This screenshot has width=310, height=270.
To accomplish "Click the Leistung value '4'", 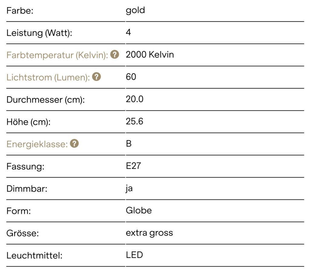I will [x=128, y=32].
